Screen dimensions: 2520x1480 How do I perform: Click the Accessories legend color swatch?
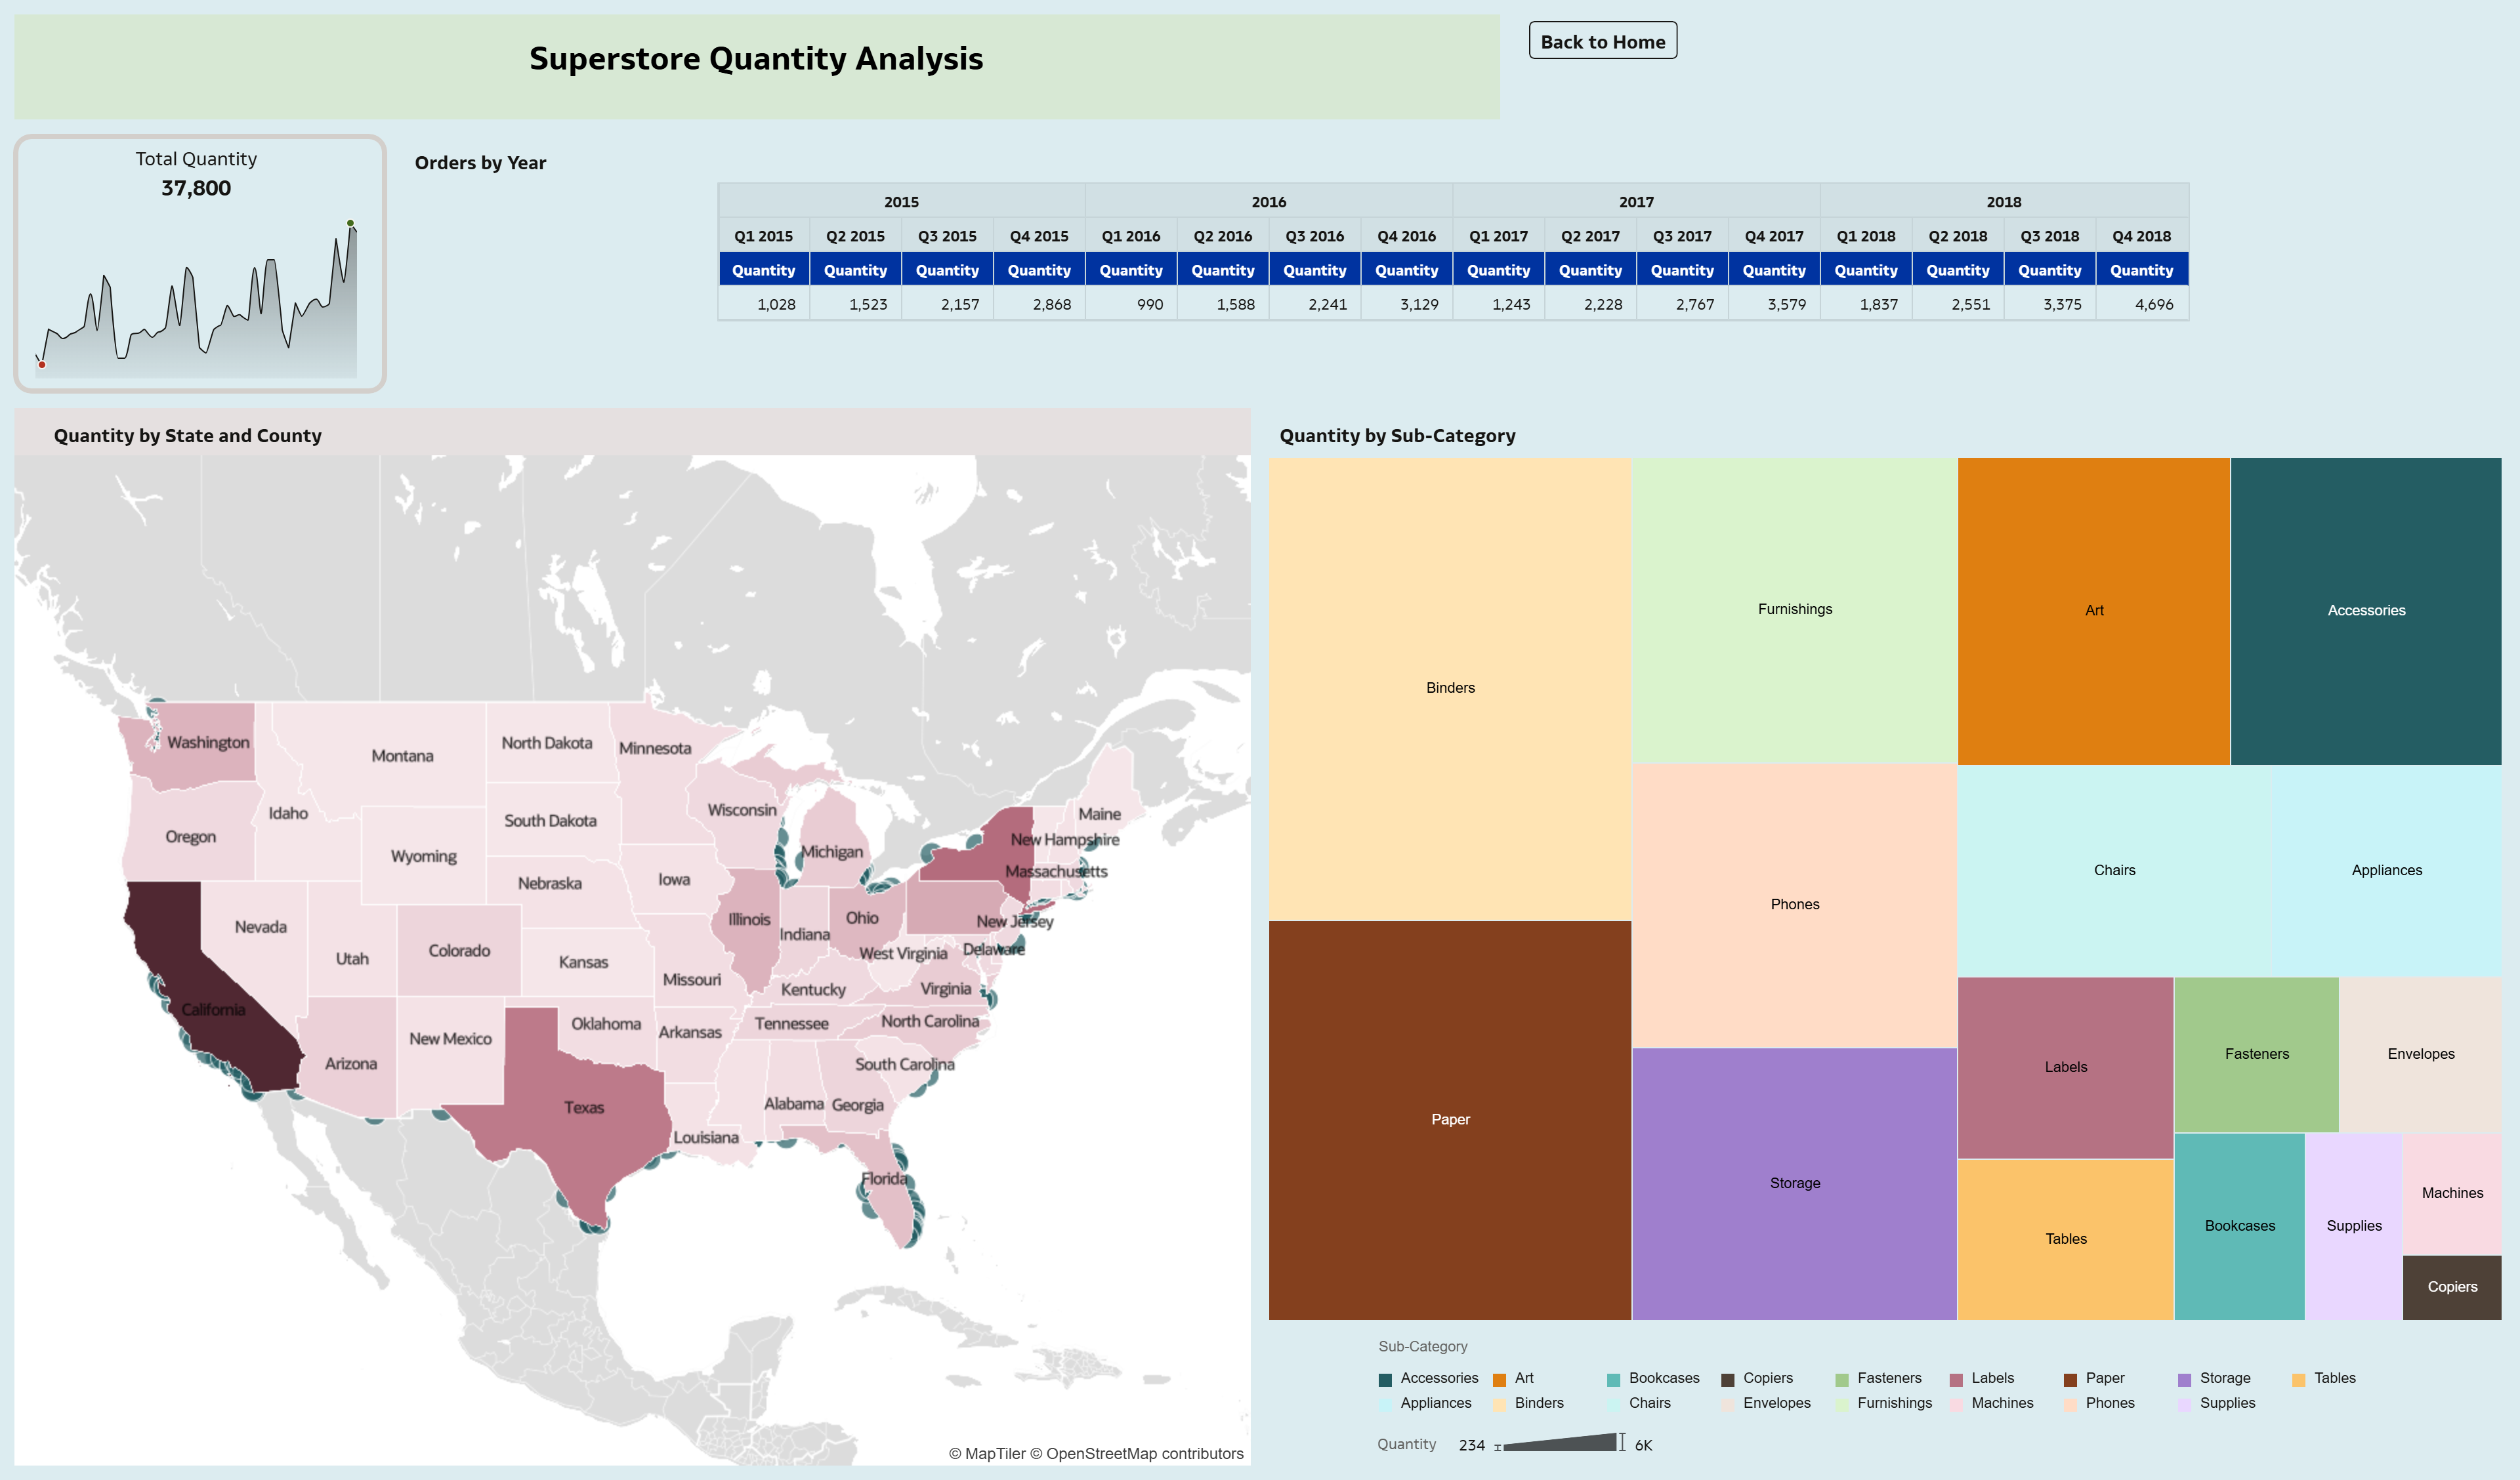click(x=1385, y=1380)
